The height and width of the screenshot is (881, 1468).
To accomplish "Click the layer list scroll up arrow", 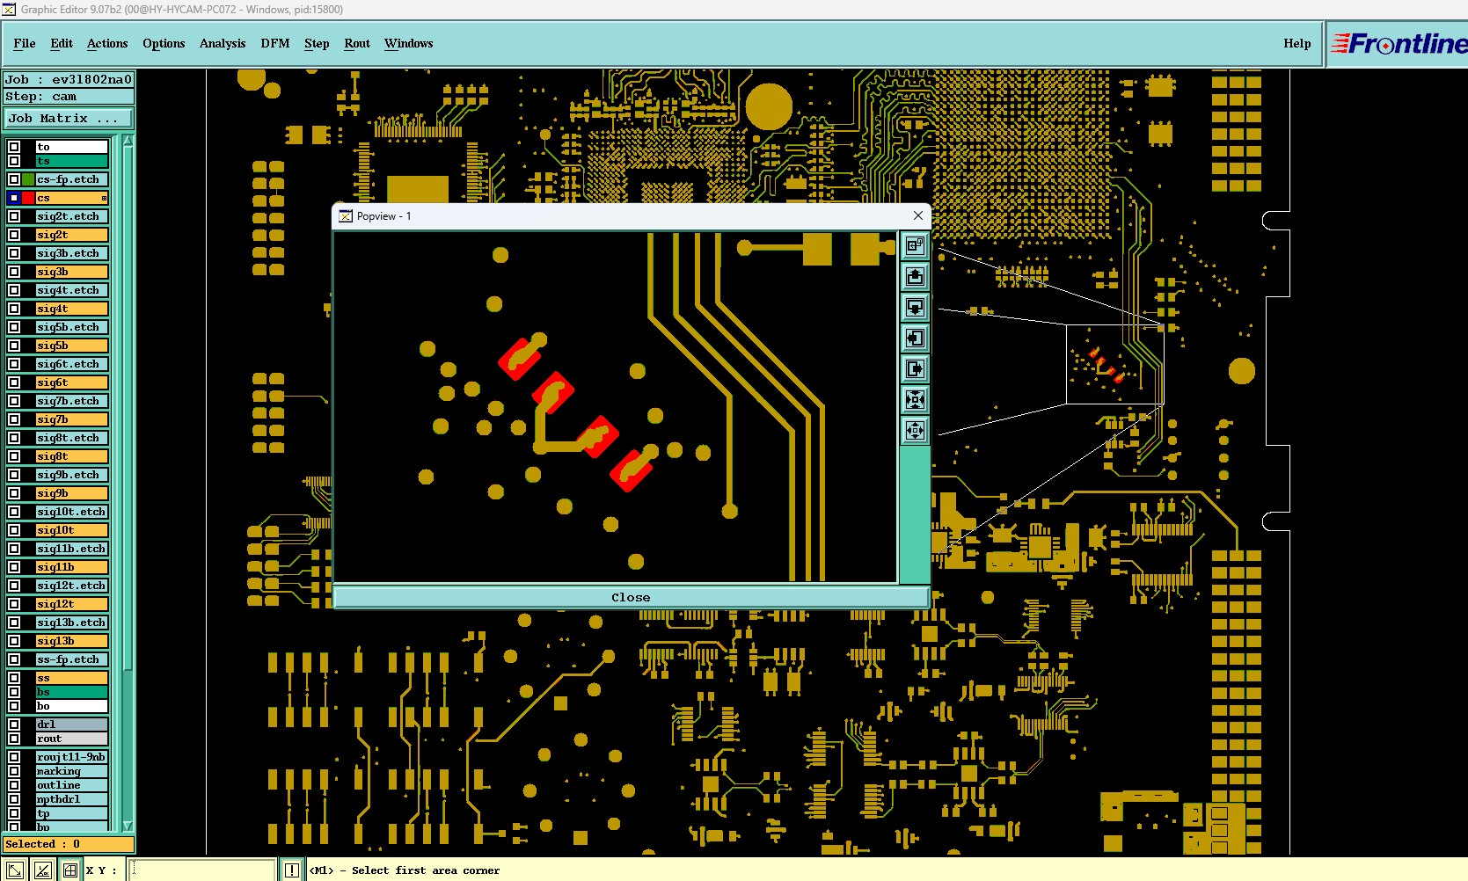I will (x=128, y=141).
